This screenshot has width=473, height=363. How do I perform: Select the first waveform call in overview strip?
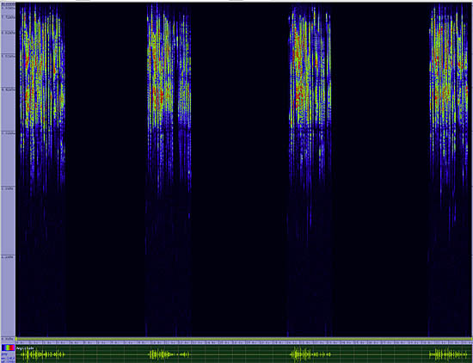(x=42, y=354)
